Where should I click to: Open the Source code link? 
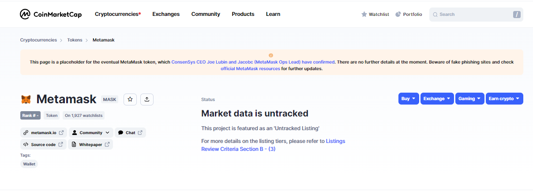[43, 144]
